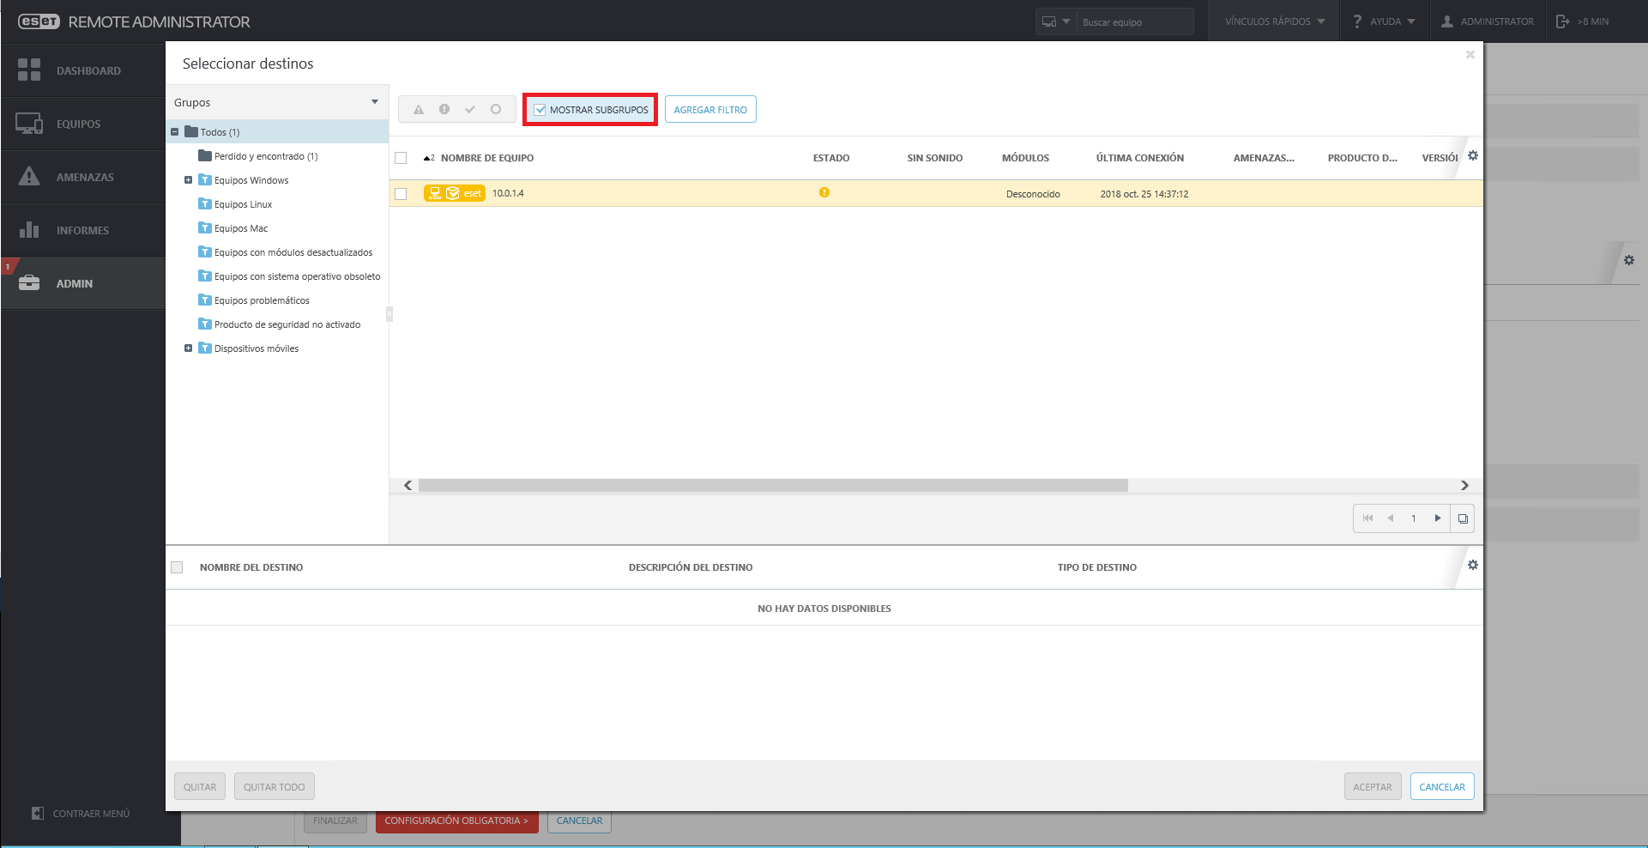Click the Buscar equipo search field
Viewport: 1648px width, 848px height.
pos(1134,21)
